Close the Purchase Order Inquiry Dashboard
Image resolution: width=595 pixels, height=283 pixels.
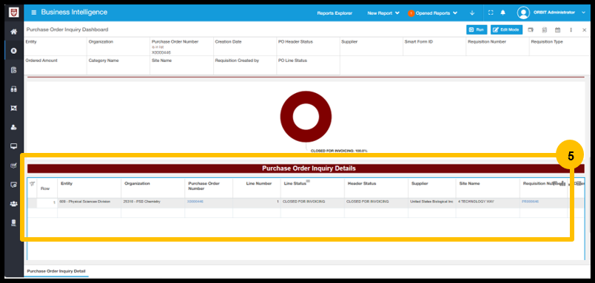pyautogui.click(x=585, y=30)
